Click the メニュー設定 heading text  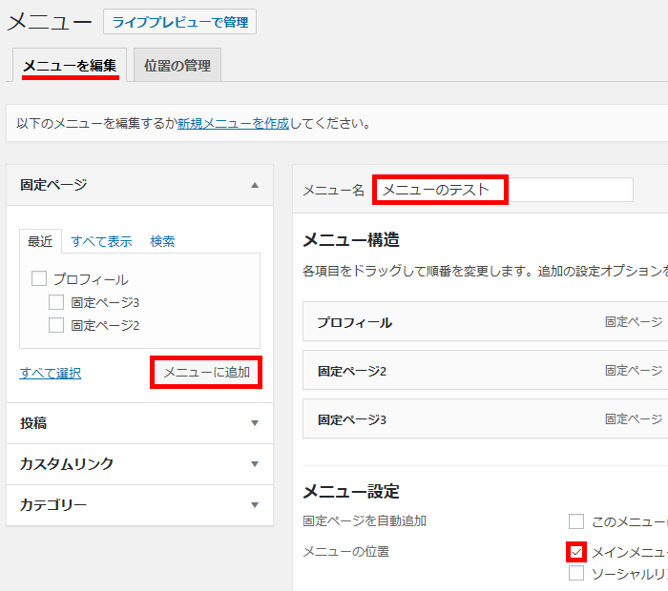(351, 492)
